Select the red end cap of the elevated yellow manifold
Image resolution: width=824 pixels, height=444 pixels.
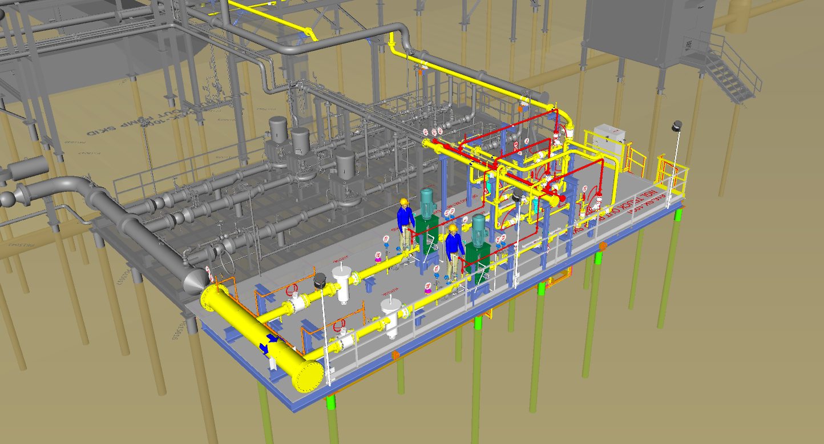(562, 199)
